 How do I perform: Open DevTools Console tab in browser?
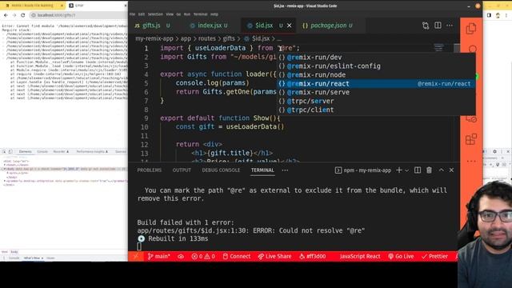[42, 151]
